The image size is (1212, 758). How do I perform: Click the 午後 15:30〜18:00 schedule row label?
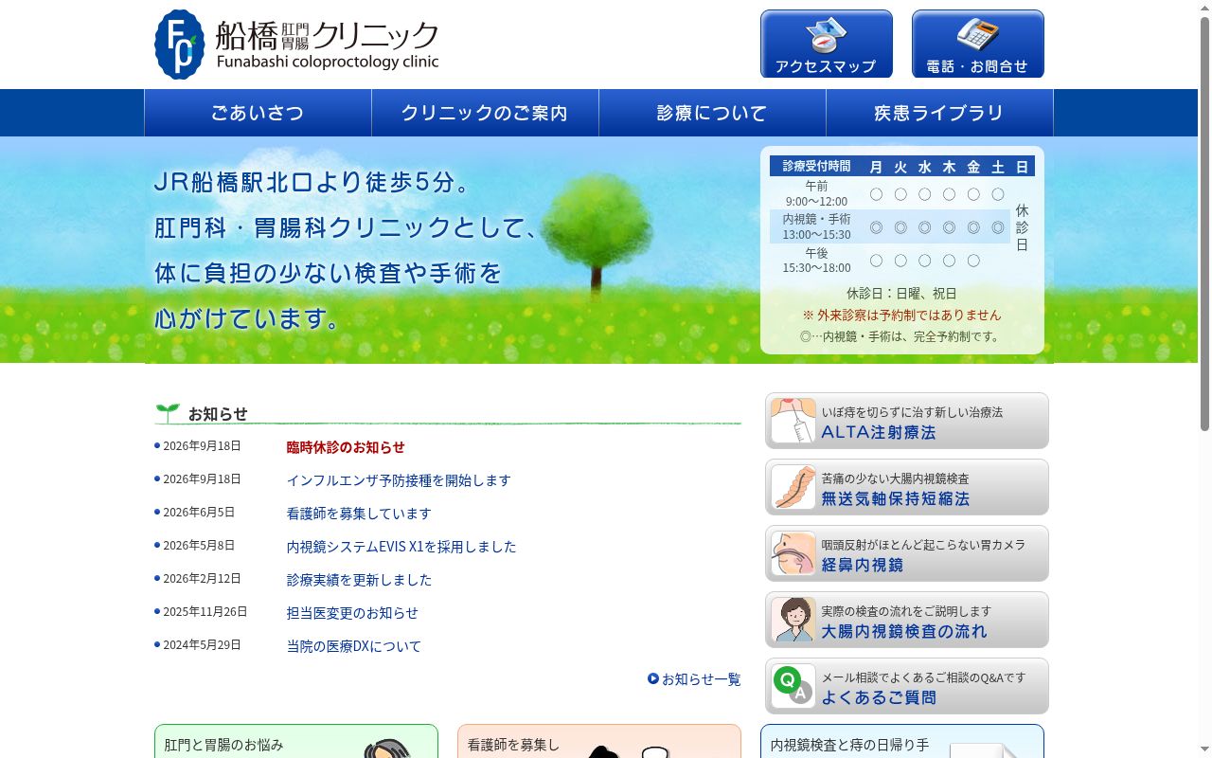click(816, 260)
